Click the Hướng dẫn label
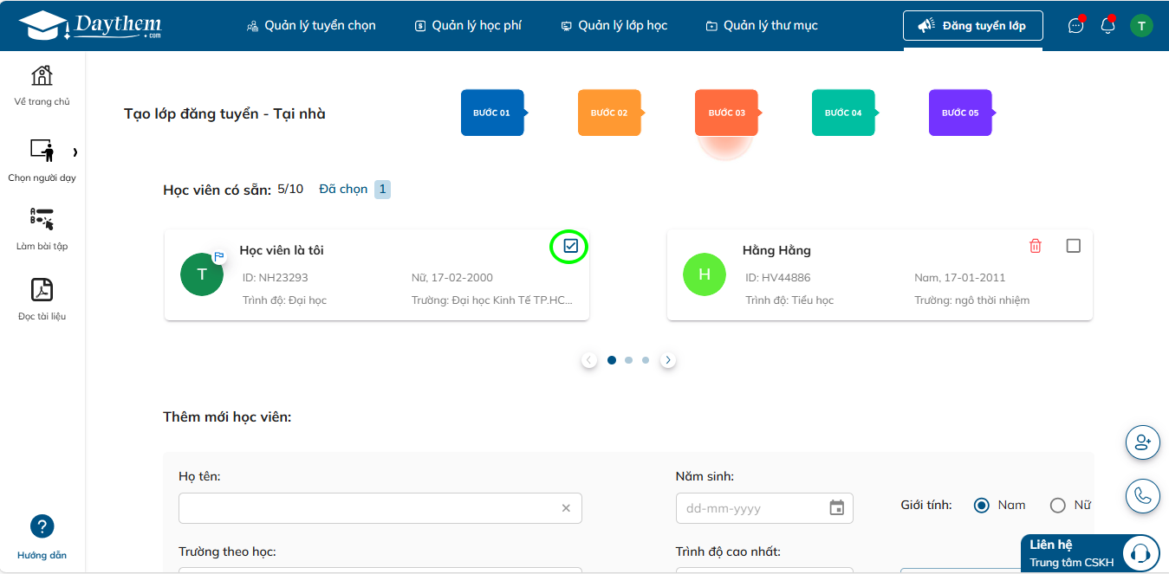The width and height of the screenshot is (1169, 574). click(x=42, y=555)
